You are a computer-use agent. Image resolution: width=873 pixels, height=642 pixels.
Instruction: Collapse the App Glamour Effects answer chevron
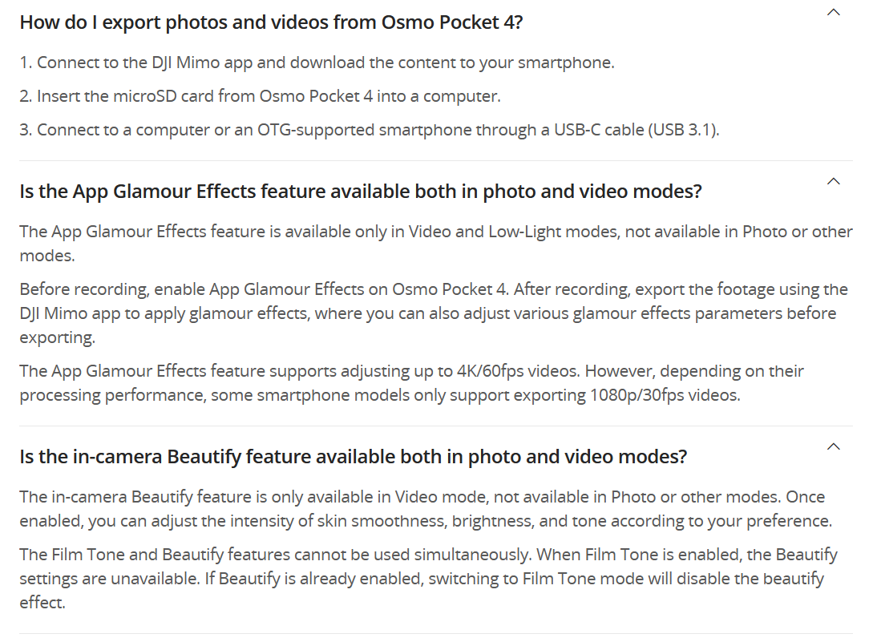coord(834,181)
